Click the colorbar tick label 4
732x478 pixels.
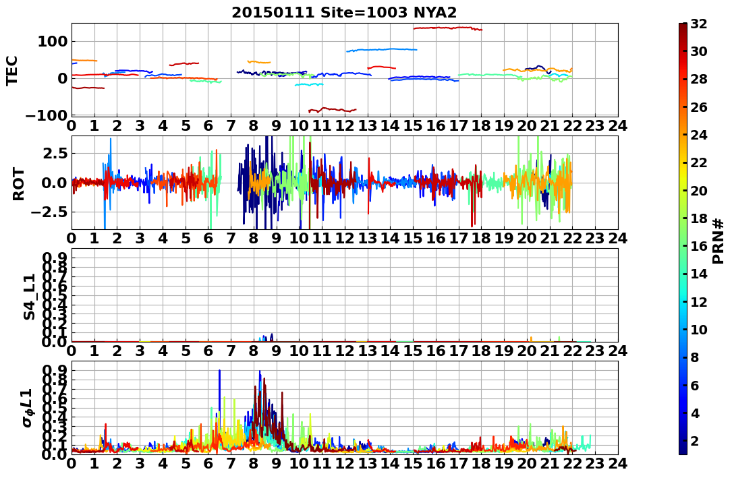(x=694, y=414)
